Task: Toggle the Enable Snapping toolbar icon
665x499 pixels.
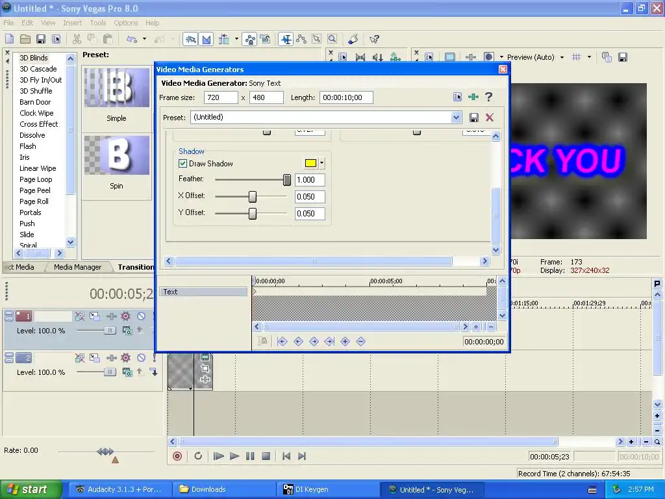Action: (x=190, y=40)
